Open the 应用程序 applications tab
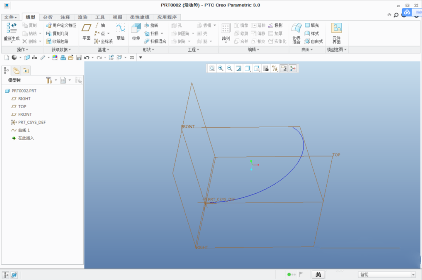Screen dimensions: 422x280 (x=167, y=17)
